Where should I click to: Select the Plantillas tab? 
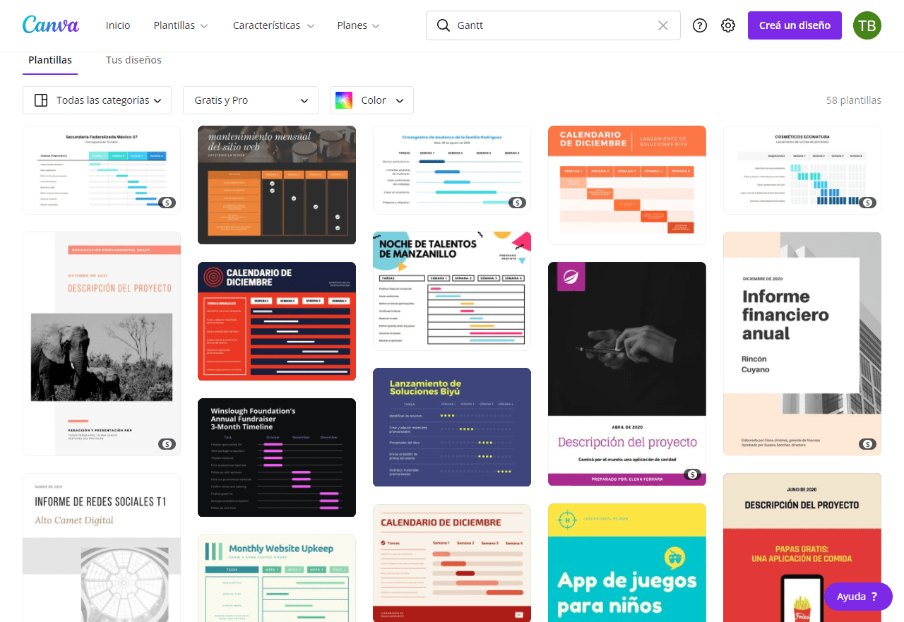click(49, 60)
